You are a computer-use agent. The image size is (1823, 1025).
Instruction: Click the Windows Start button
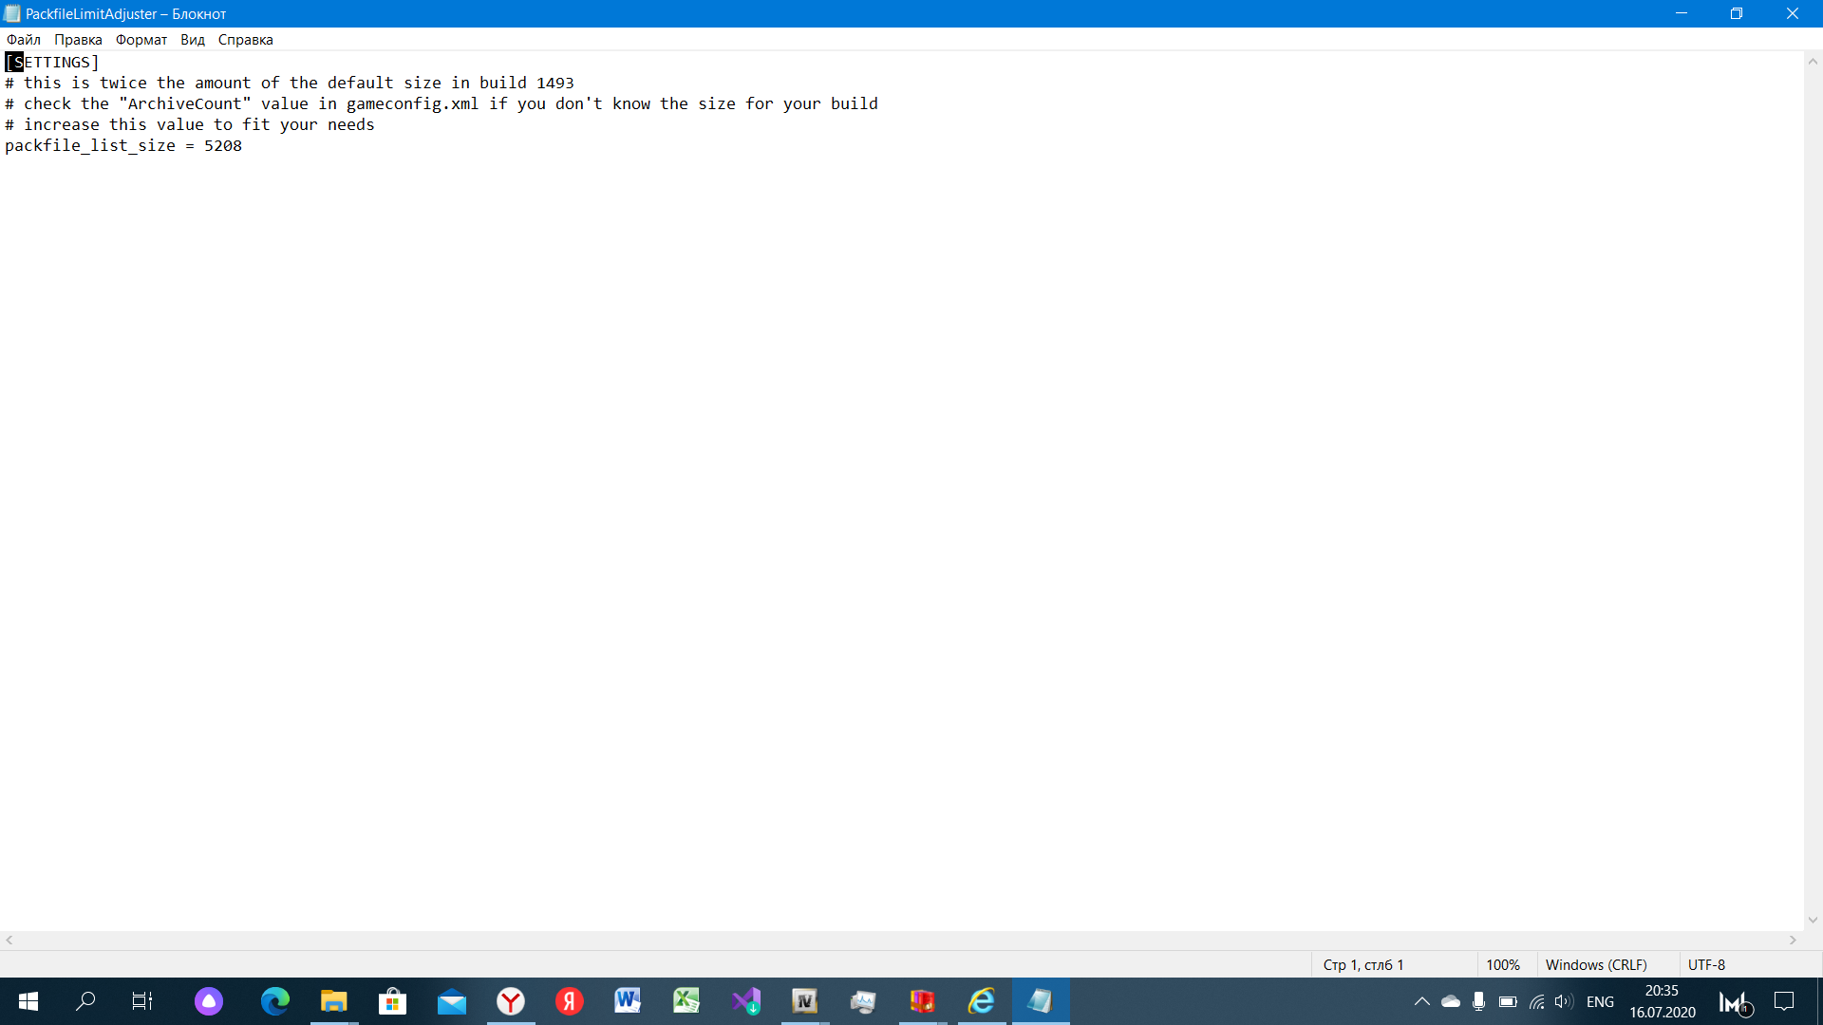click(28, 1001)
